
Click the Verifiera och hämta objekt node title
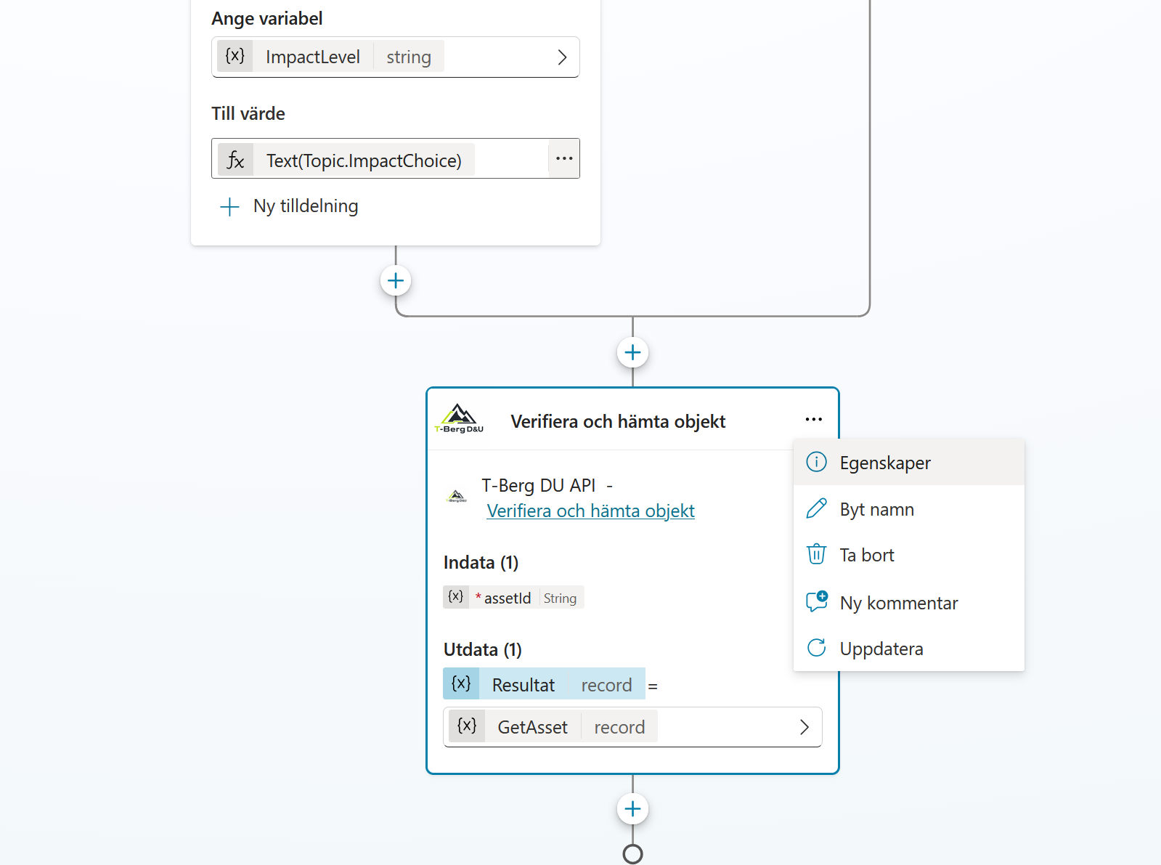[618, 421]
